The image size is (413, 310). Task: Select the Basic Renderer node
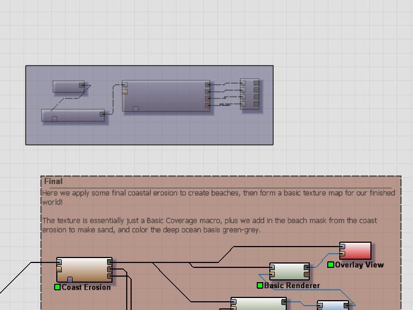point(289,271)
